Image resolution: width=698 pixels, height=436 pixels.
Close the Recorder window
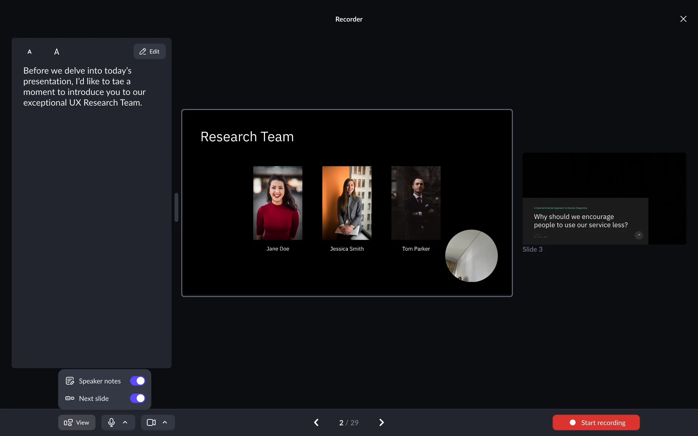point(683,19)
